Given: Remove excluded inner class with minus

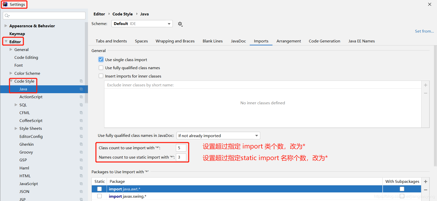Looking at the screenshot, I should (426, 93).
